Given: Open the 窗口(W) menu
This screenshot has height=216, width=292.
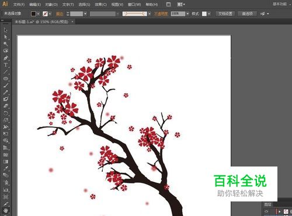Looking at the screenshot, I should click(134, 4).
